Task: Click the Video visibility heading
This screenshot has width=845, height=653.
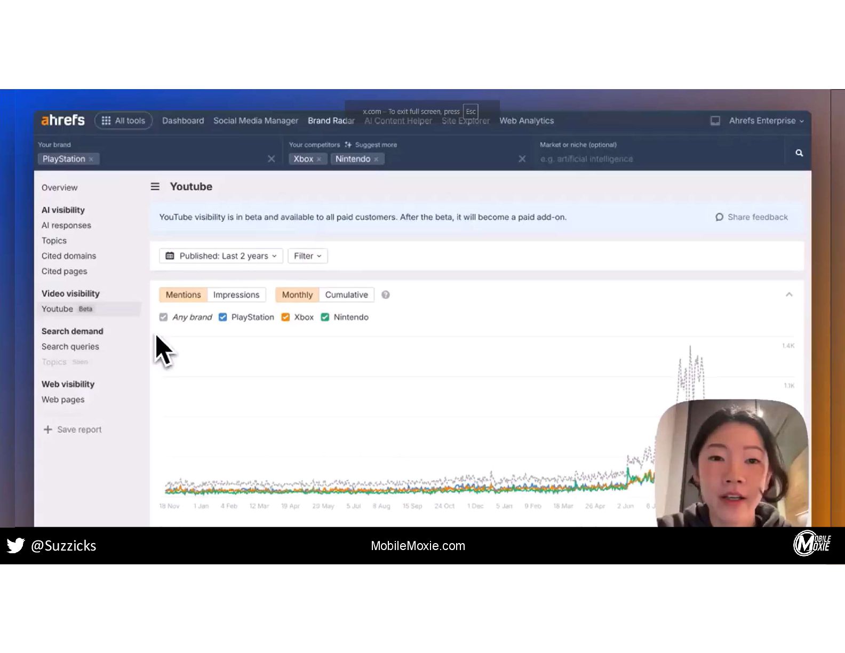Action: tap(70, 293)
